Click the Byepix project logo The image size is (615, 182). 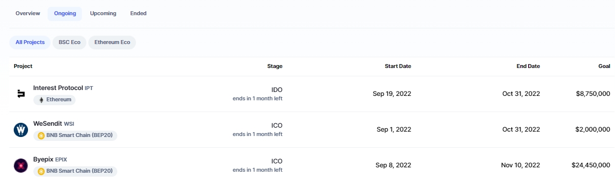click(x=21, y=165)
